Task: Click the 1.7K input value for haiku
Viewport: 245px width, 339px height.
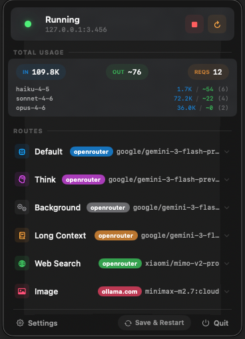Action: click(184, 89)
